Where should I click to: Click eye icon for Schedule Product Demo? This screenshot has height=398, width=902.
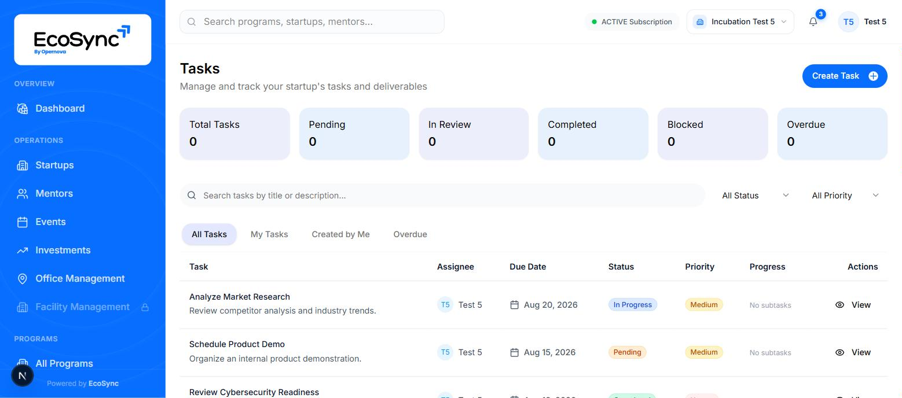839,352
